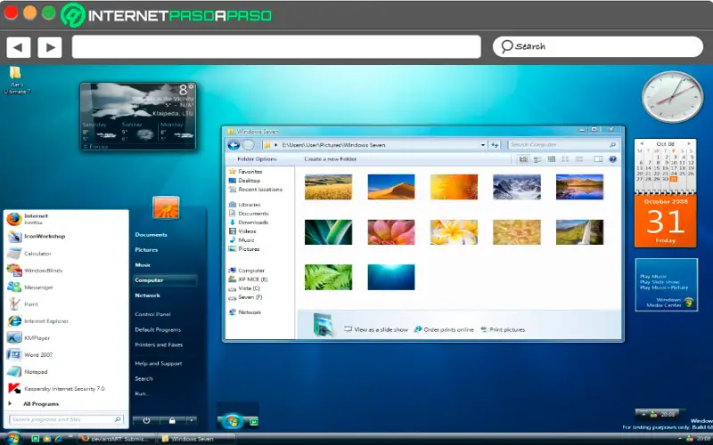Viewport: 713px width, 445px height.
Task: Click Internet Explorer icon in quick launch
Action: point(58,439)
